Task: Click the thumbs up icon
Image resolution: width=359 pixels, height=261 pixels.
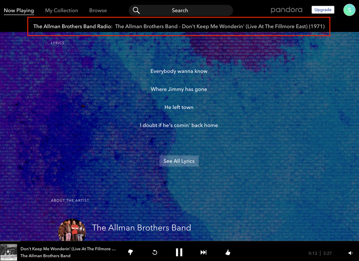Action: point(227,252)
